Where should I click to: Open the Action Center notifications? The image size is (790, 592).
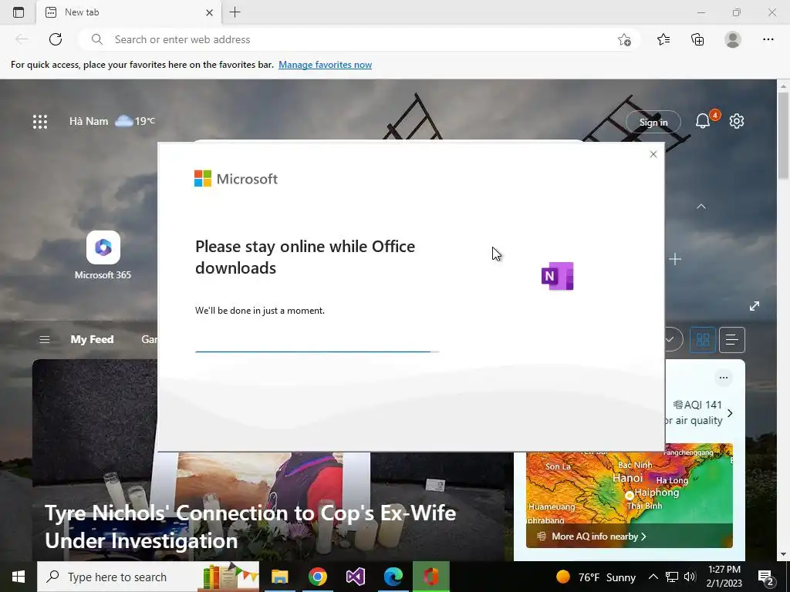pos(766,577)
